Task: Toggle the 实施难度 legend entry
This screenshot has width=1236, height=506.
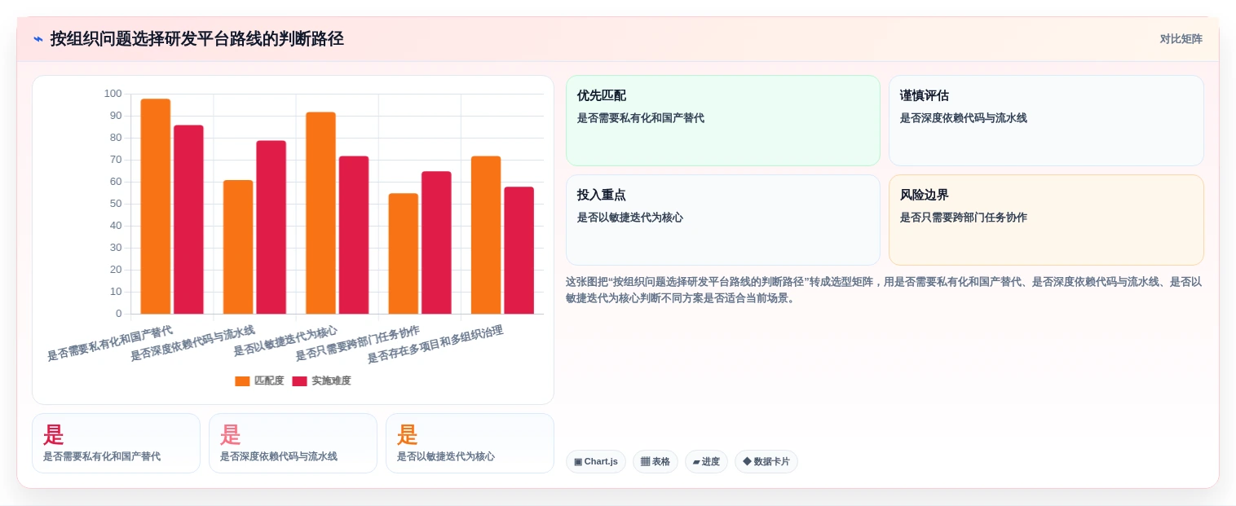Action: tap(321, 381)
